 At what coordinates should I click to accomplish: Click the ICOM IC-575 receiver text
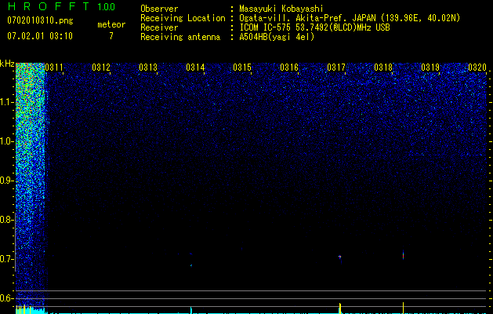314,27
